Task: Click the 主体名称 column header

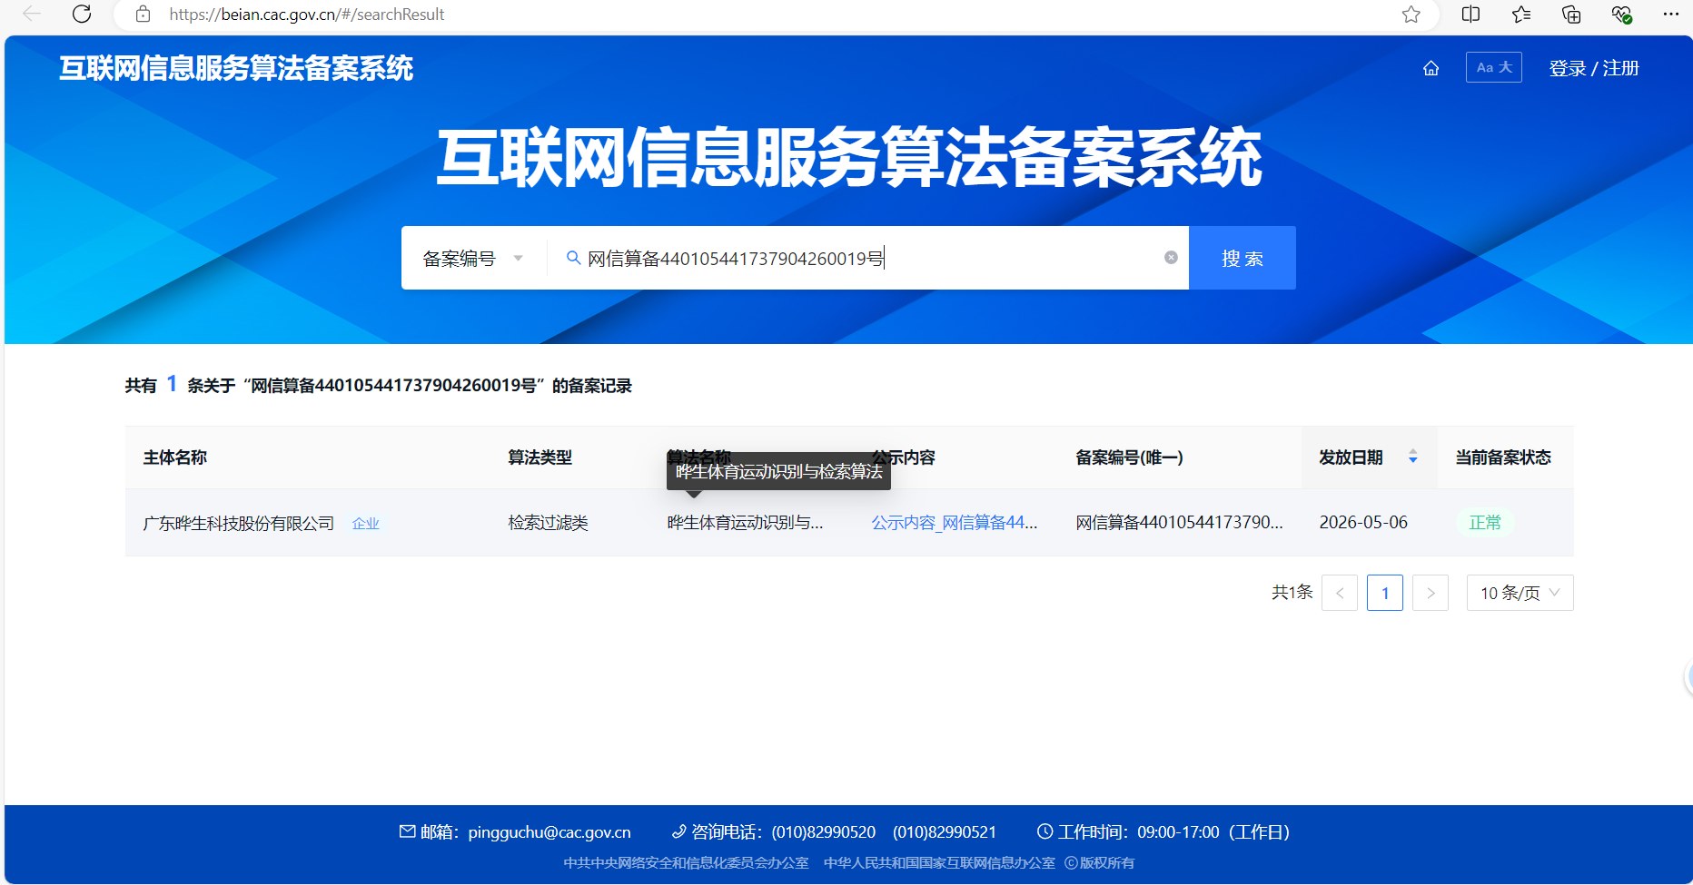Action: (x=175, y=457)
